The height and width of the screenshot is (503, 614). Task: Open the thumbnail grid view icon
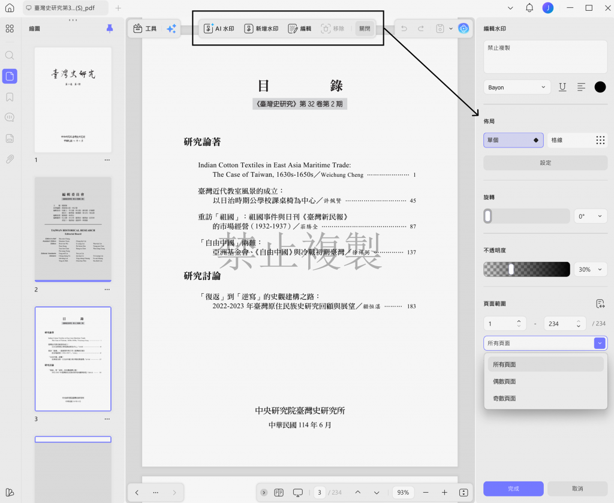click(x=10, y=29)
